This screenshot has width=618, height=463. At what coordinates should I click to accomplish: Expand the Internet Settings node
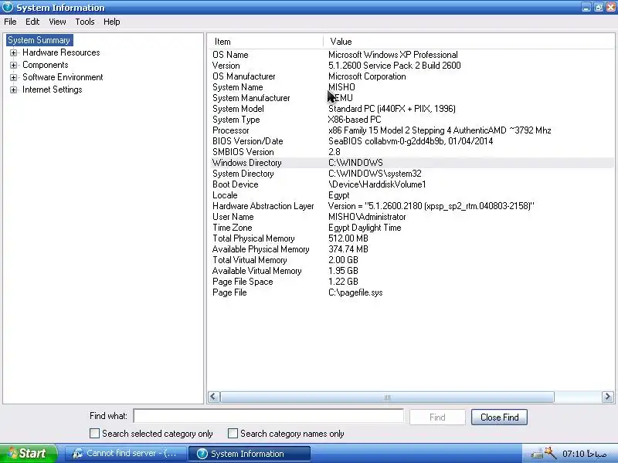point(13,90)
